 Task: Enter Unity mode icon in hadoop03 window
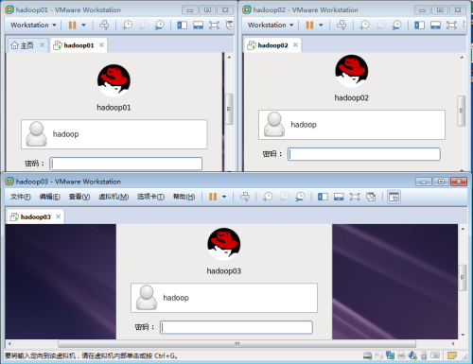[x=371, y=197]
